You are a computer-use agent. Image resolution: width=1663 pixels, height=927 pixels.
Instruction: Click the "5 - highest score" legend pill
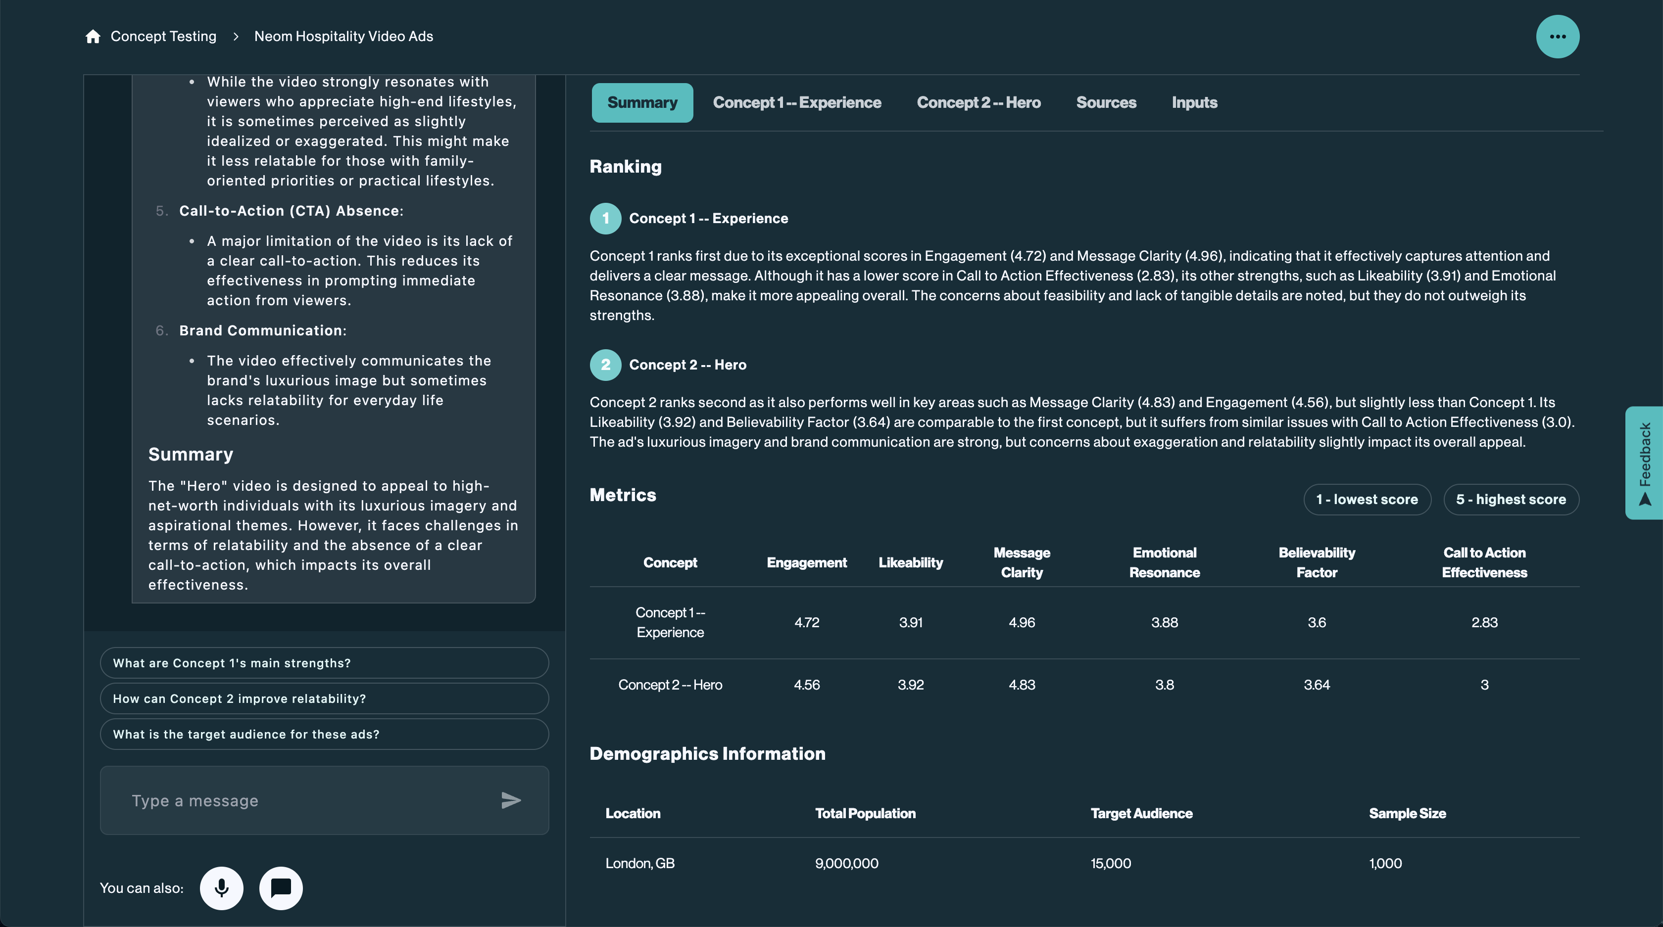point(1511,500)
